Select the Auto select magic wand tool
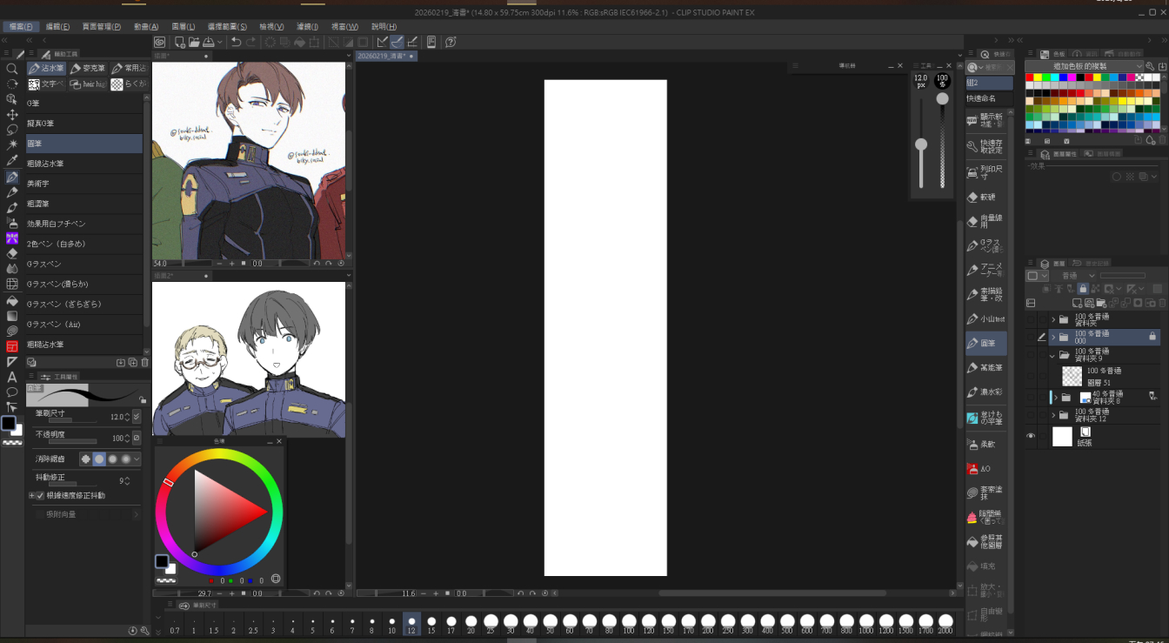Screen dimensions: 1169x643 (12, 145)
